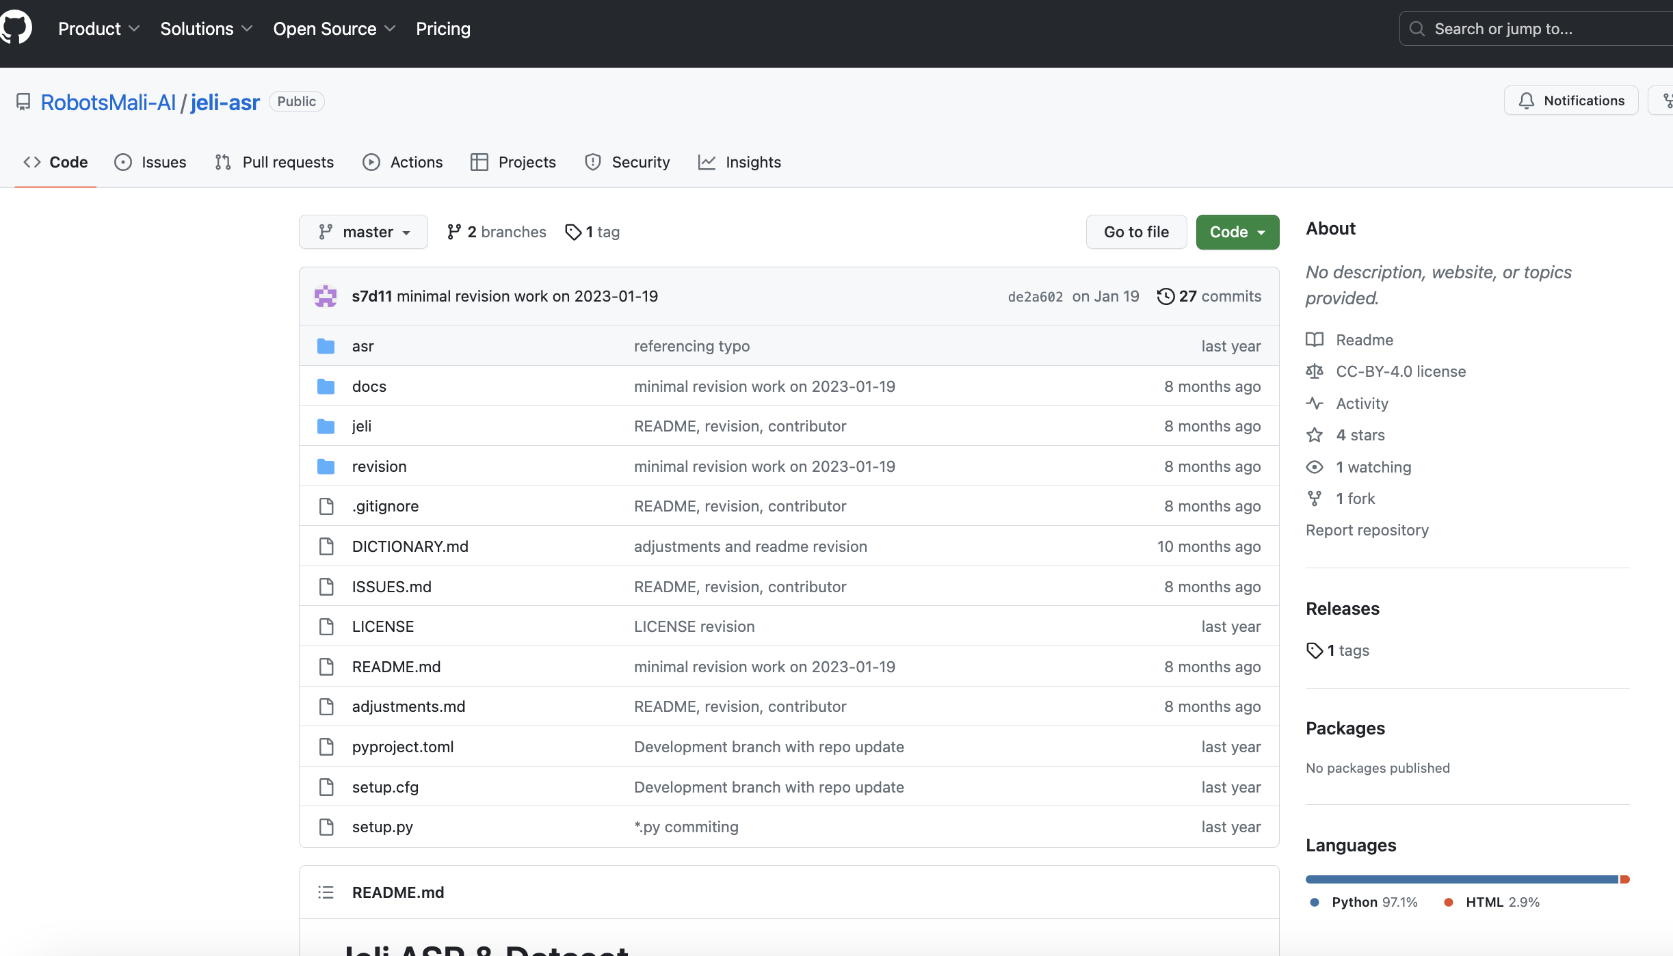Open the green Code dropdown

pos(1237,232)
